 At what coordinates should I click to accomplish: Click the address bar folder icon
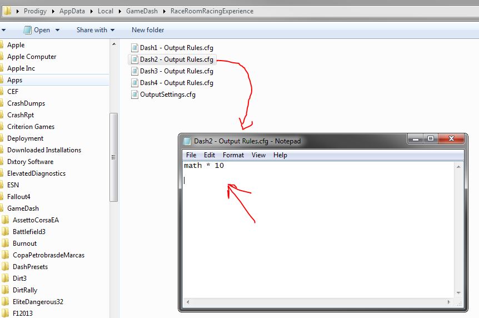click(8, 11)
